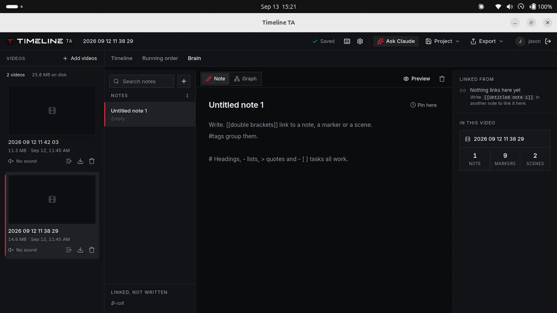Delete video 2026 09 12 11 42 03
Screen dimensions: 557x313
coord(92,161)
